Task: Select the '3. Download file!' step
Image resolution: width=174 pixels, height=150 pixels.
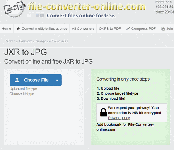Action: (x=111, y=98)
